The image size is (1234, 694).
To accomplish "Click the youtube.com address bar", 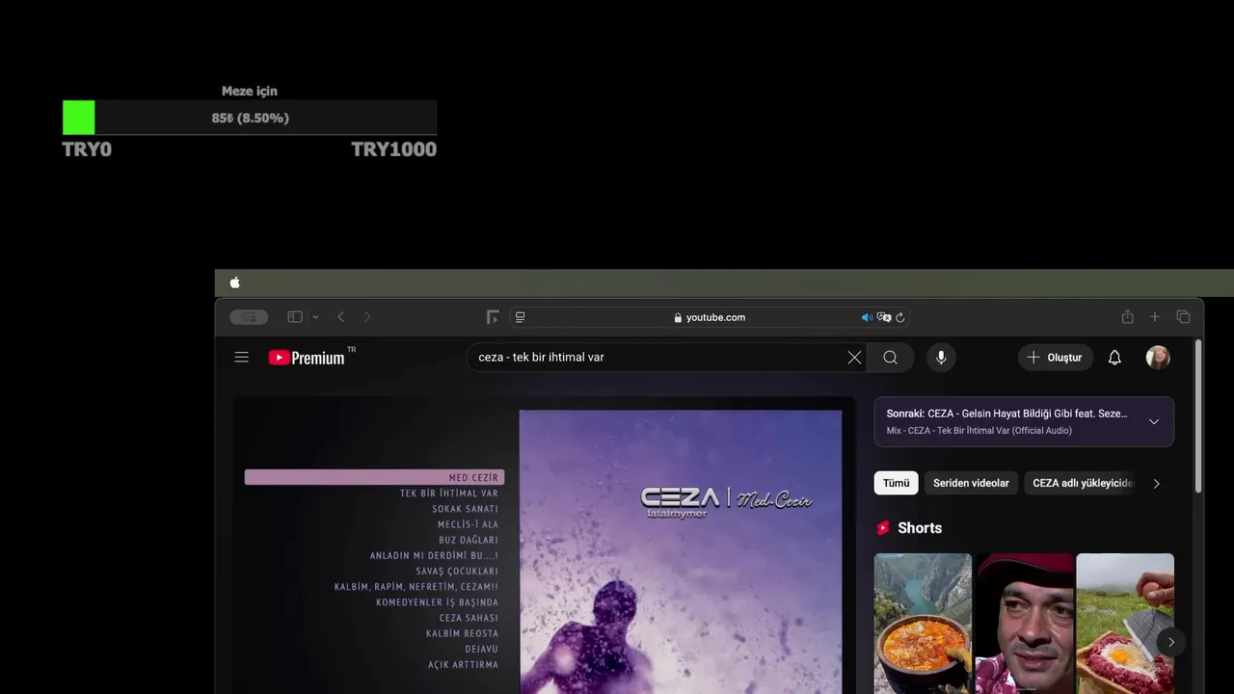I will [x=710, y=317].
